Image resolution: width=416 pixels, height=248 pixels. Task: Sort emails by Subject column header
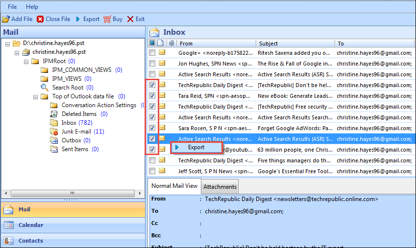click(x=269, y=44)
